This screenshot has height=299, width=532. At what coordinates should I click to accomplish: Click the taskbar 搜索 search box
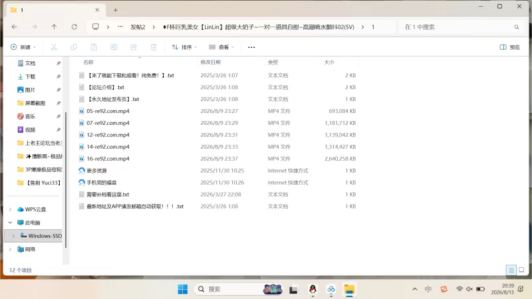[x=239, y=289]
